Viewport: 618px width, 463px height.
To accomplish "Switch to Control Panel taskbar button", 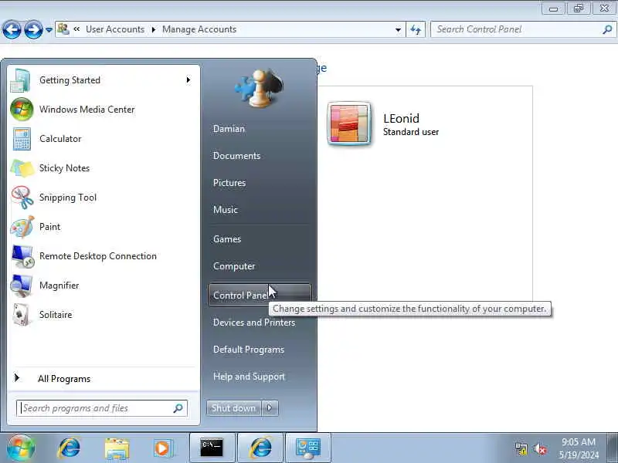I will [308, 448].
